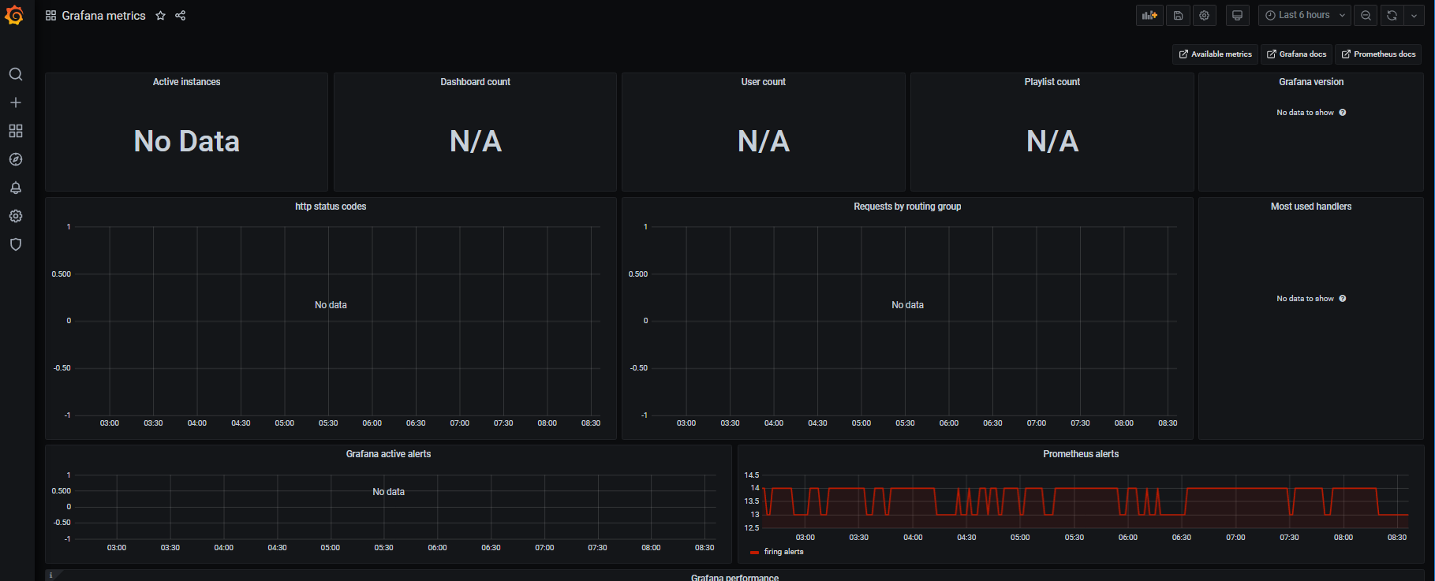Screen dimensions: 1435x581
Task: Open the Available metrics link
Action: coord(1215,54)
